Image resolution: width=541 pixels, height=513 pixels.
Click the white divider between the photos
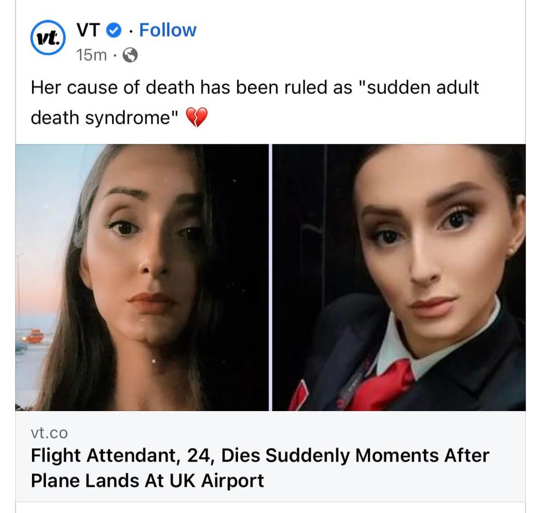coord(270,278)
